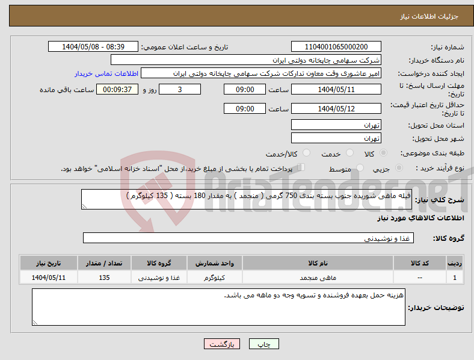Click the کد کالا column header
This screenshot has width=474, height=360.
420,263
